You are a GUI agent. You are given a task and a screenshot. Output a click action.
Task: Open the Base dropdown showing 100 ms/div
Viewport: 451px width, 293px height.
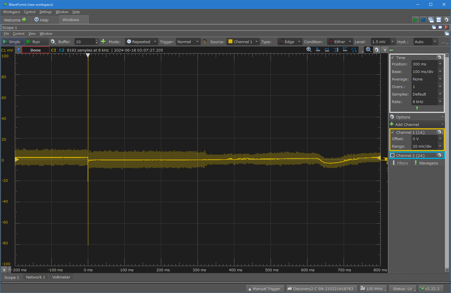[427, 72]
